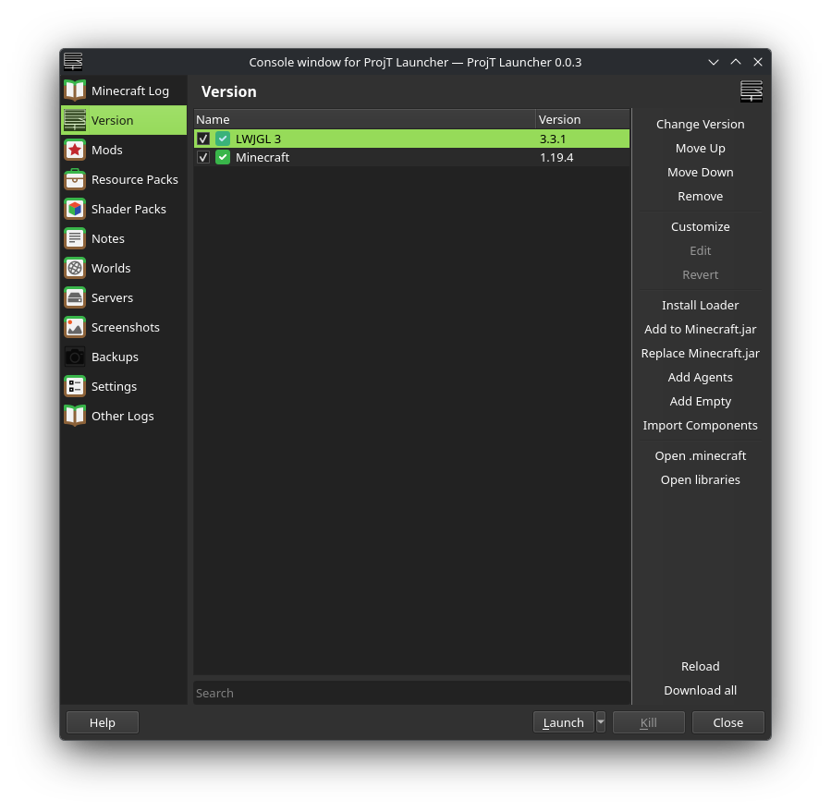Image resolution: width=831 pixels, height=811 pixels.
Task: Open the Settings sidebar icon
Action: pyautogui.click(x=75, y=386)
